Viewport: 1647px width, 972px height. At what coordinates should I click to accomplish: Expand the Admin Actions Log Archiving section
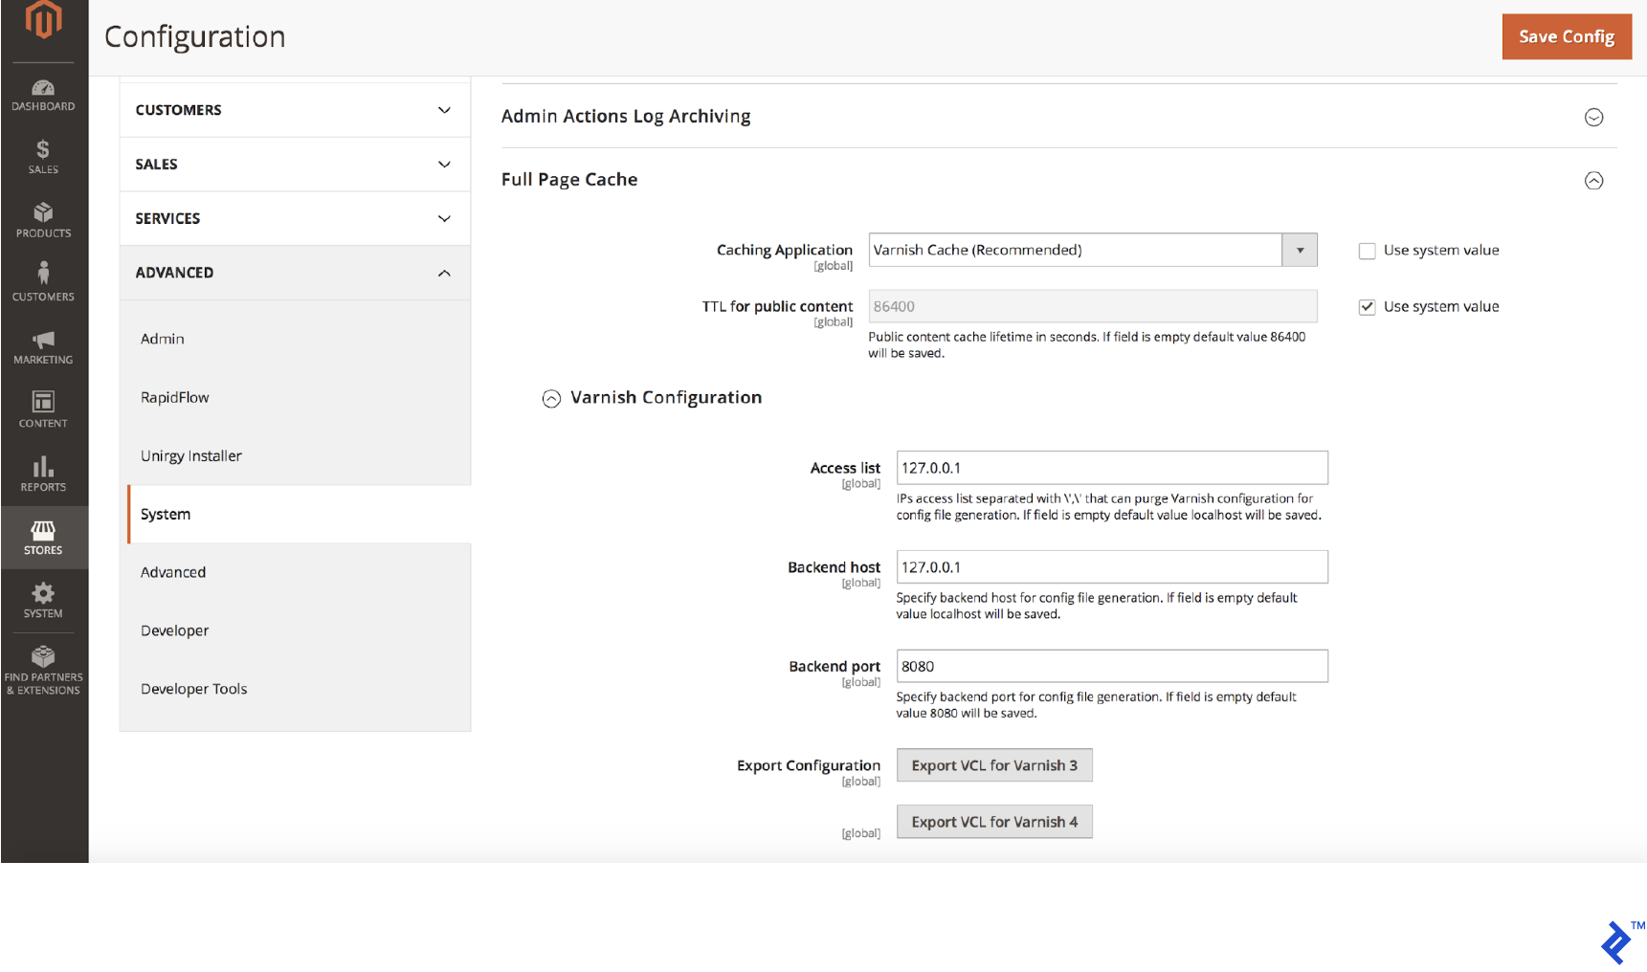point(1594,117)
